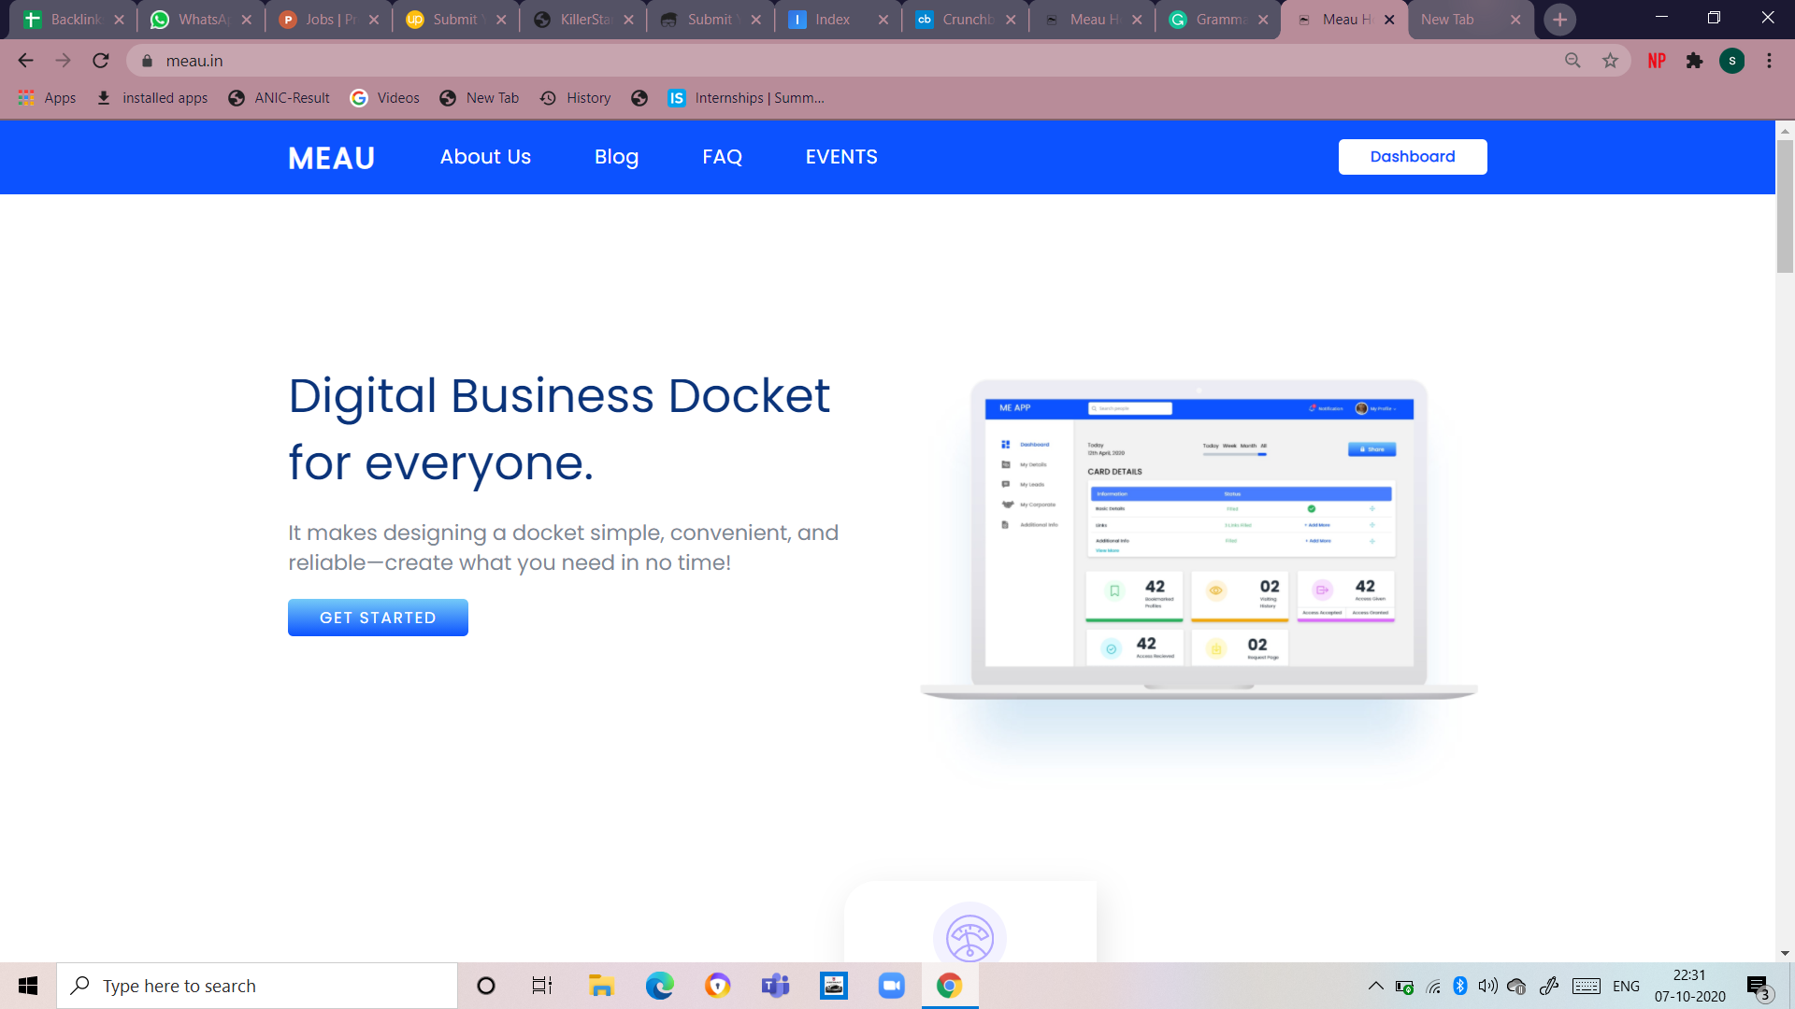Open Microsoft Edge from the taskbar

click(x=659, y=986)
